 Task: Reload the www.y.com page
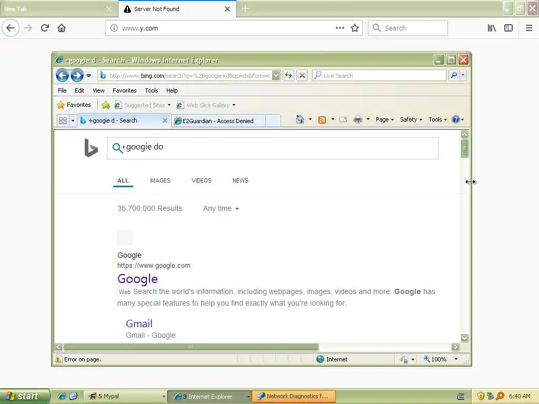[x=45, y=28]
